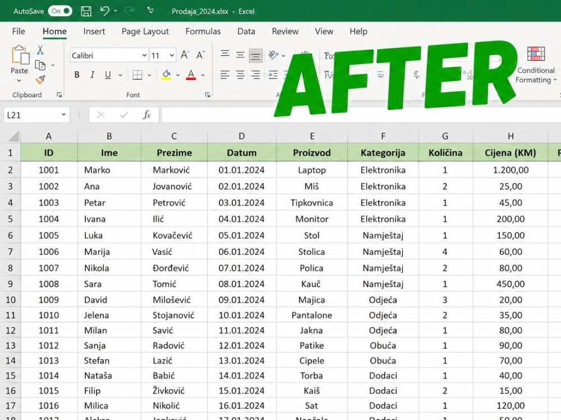Click into the formula bar
This screenshot has height=420, width=561.
pyautogui.click(x=361, y=115)
